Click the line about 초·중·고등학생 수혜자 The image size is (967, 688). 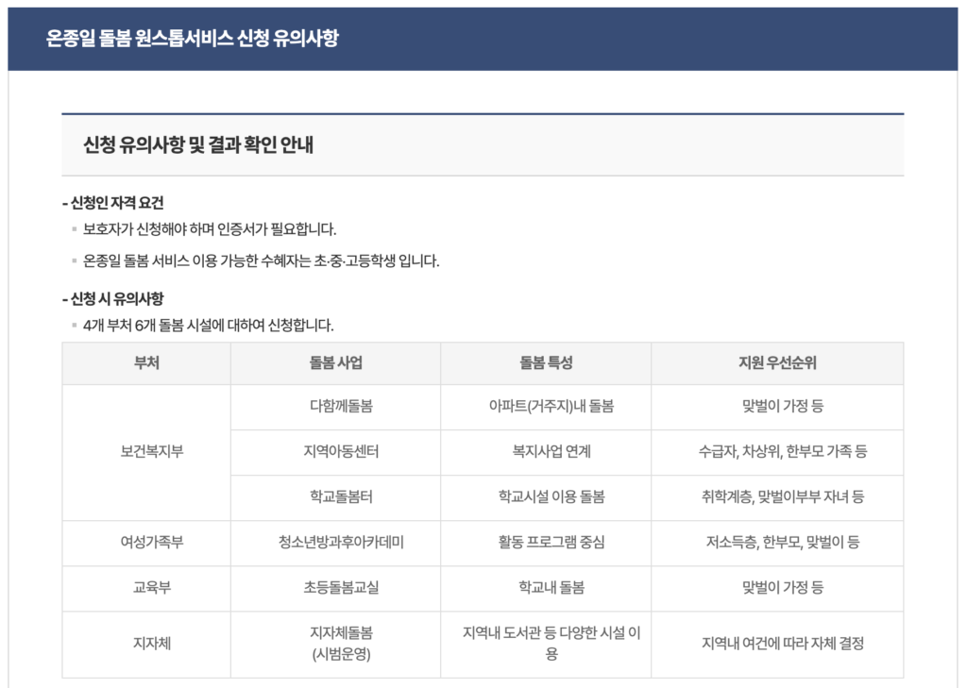pyautogui.click(x=261, y=260)
